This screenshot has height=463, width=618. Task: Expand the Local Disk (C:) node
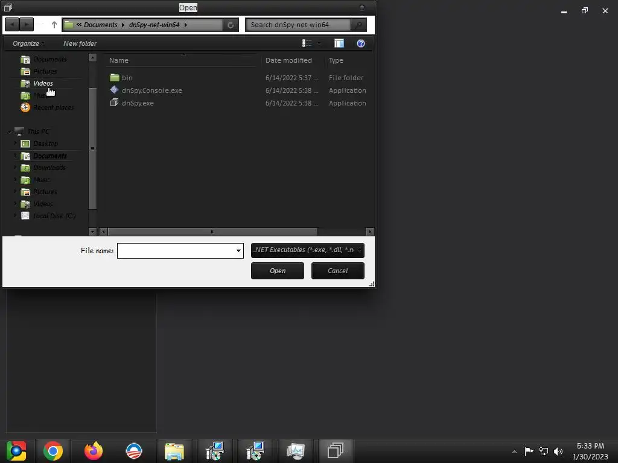[15, 215]
